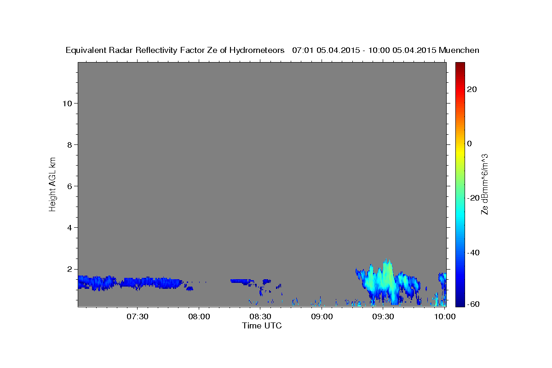Click the colorbar value '-40'
The image size is (552, 368).
(x=473, y=252)
